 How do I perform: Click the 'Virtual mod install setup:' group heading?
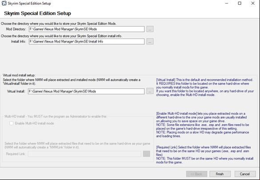19,75
